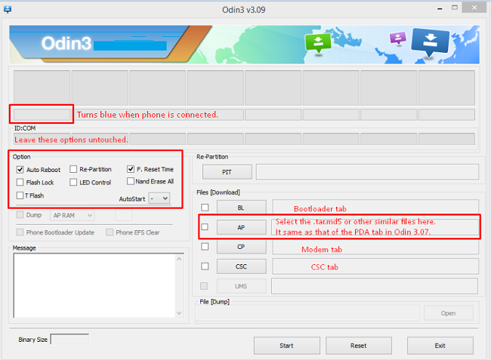The width and height of the screenshot is (491, 360).
Task: Click the Start button
Action: pyautogui.click(x=287, y=346)
